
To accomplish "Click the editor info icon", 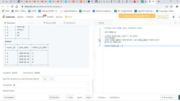I will tap(171, 23).
